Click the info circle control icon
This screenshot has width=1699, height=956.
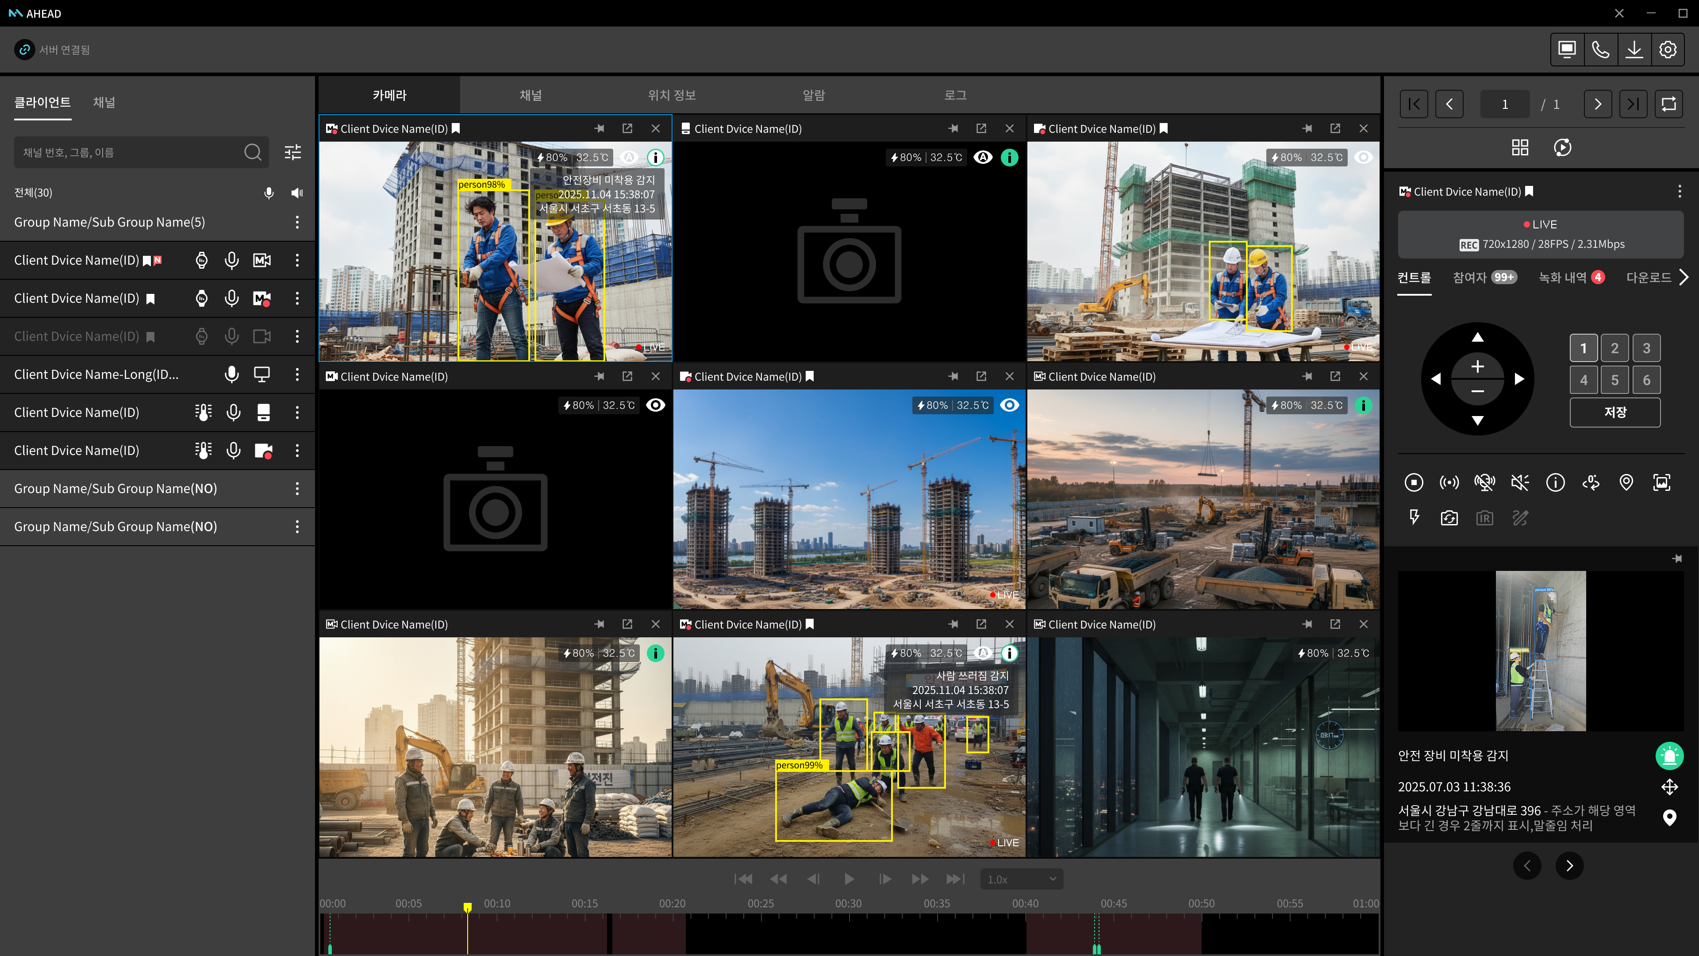(1555, 482)
